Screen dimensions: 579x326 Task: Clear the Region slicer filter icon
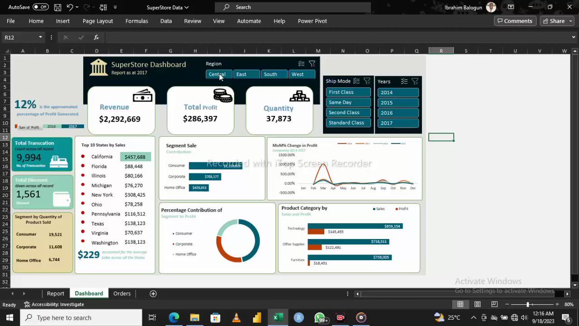tap(312, 64)
